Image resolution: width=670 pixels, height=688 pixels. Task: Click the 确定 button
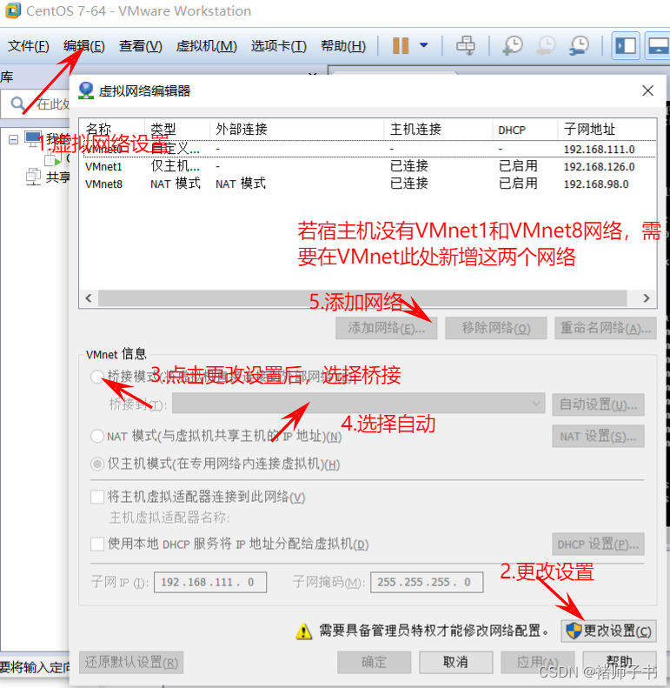(374, 662)
